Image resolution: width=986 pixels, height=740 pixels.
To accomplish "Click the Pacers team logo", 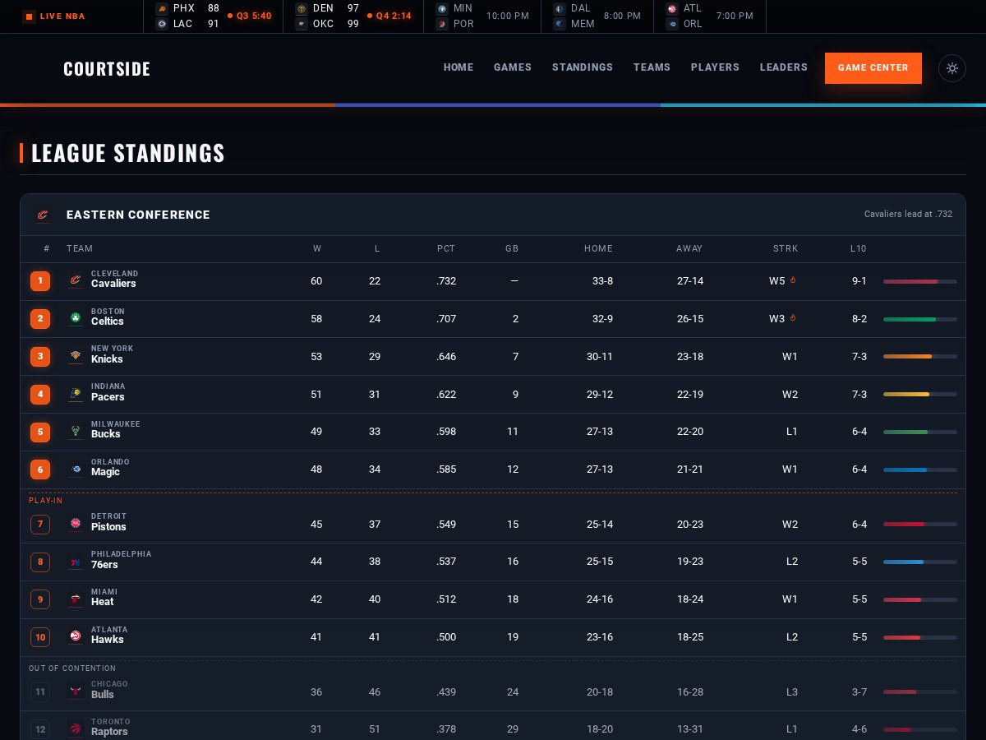I will pyautogui.click(x=76, y=394).
